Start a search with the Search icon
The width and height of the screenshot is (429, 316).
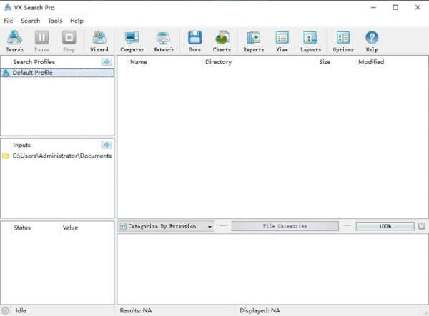point(14,41)
